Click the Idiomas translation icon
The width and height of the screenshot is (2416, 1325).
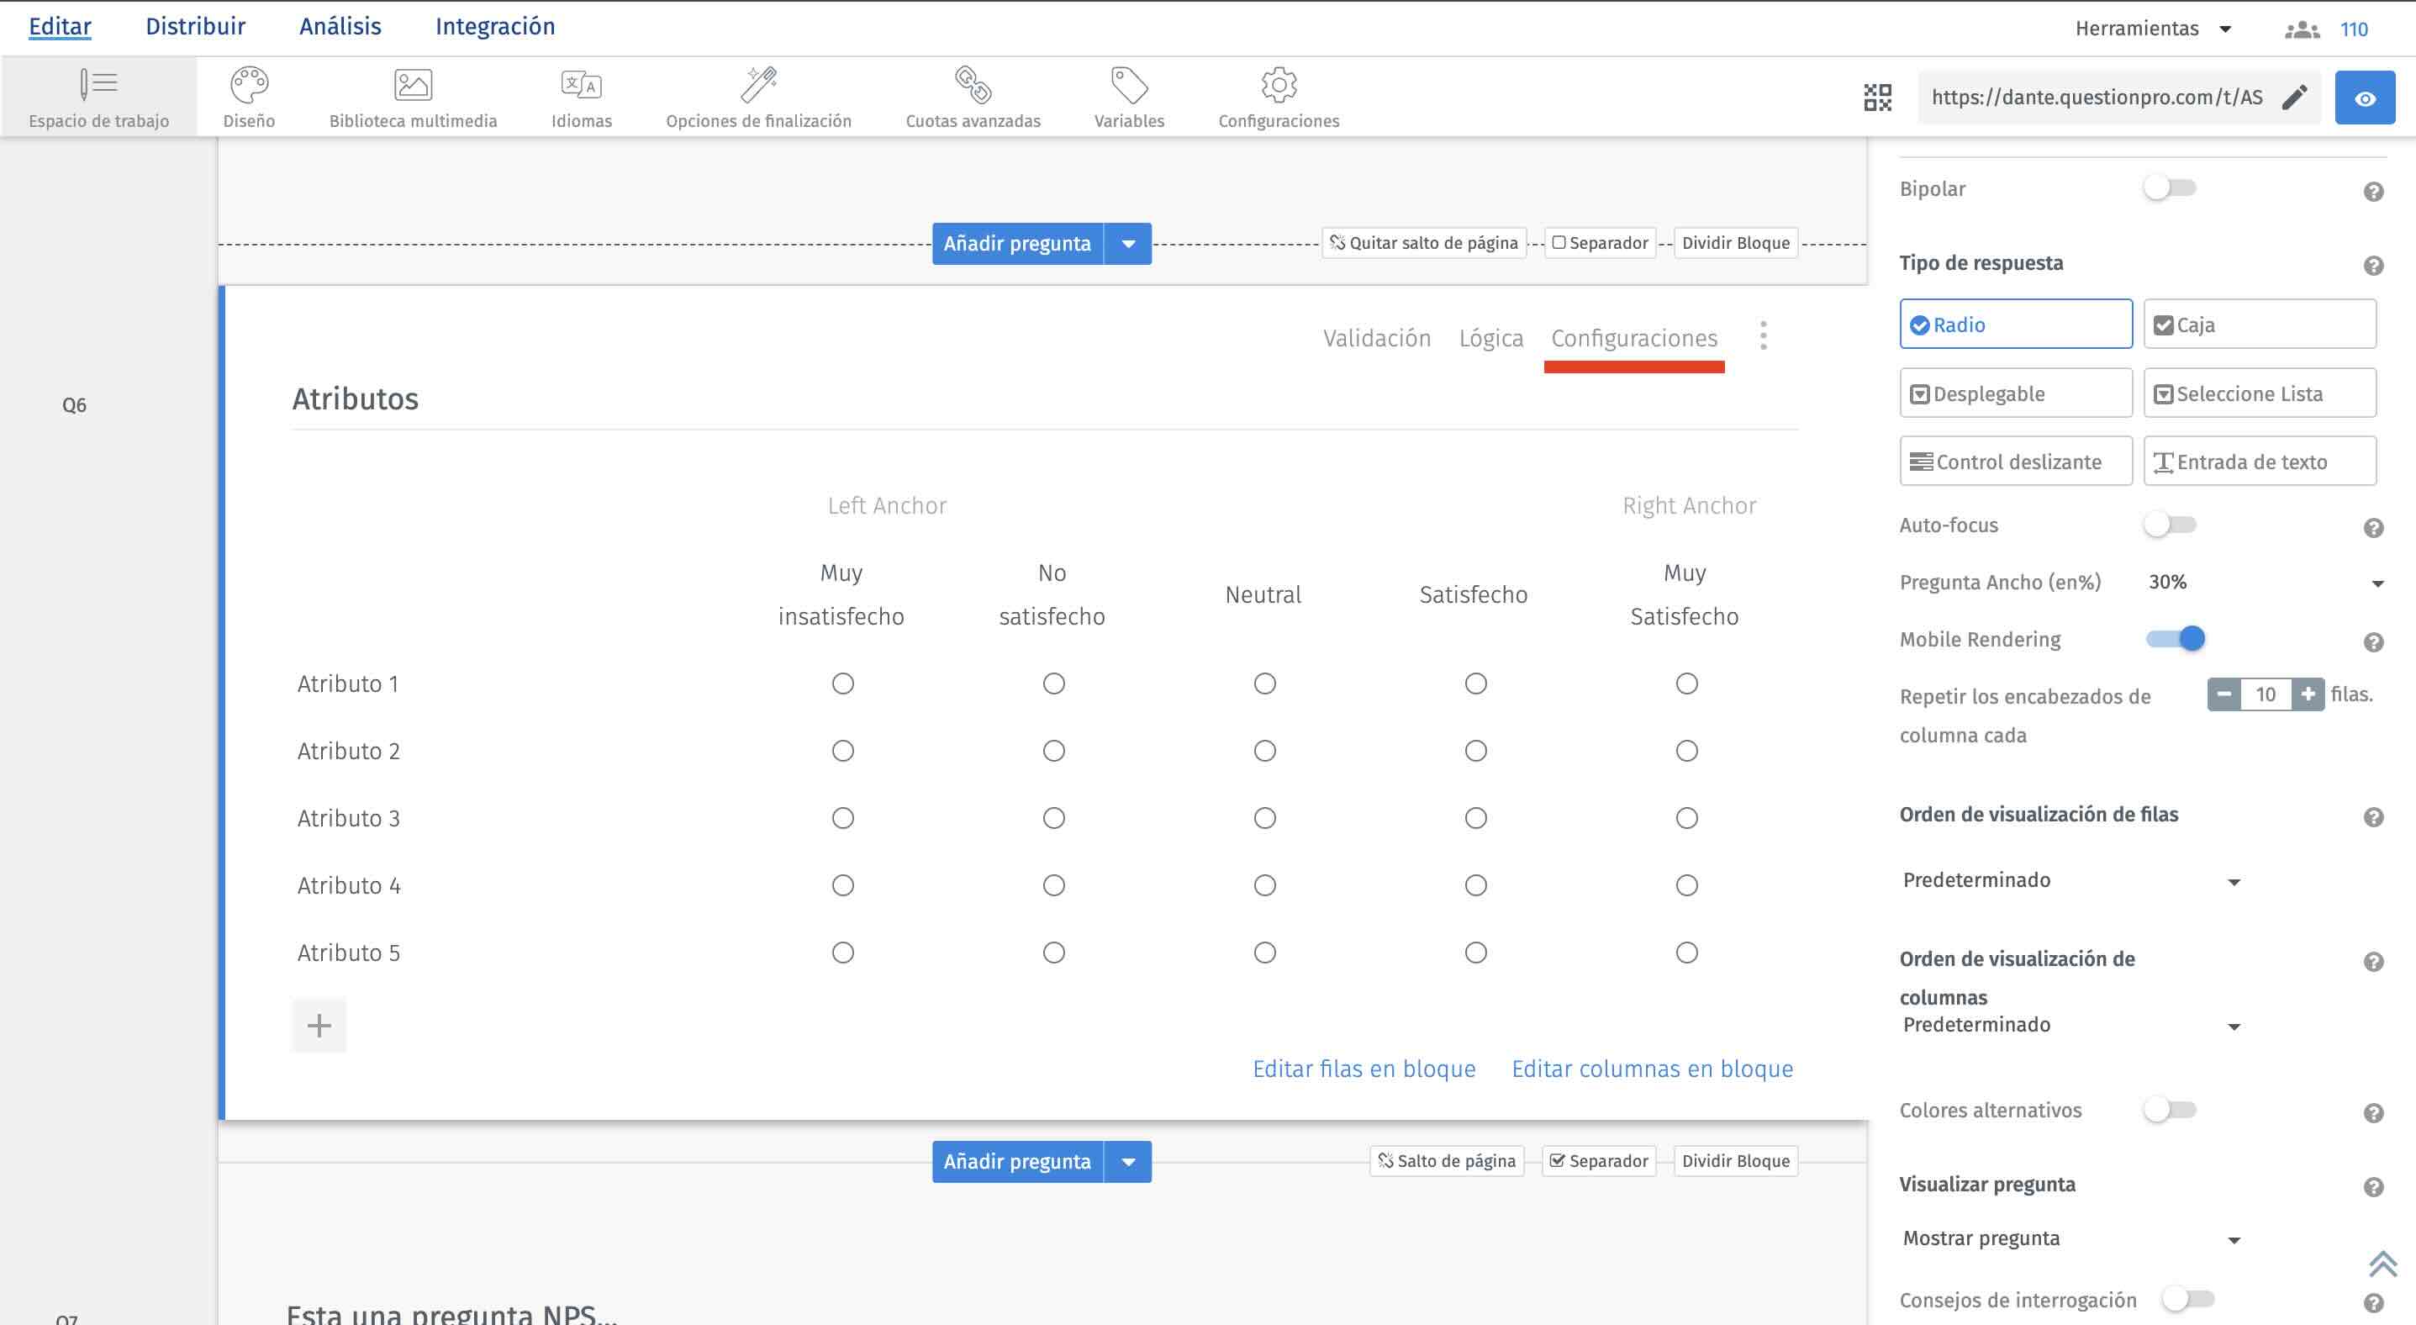581,85
